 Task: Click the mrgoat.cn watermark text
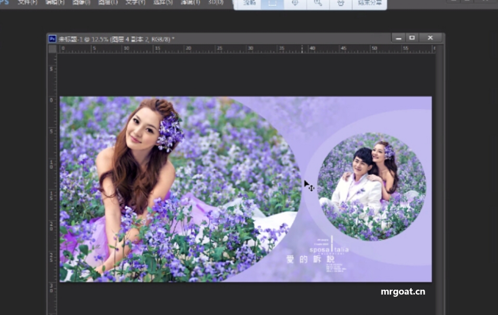tap(402, 291)
